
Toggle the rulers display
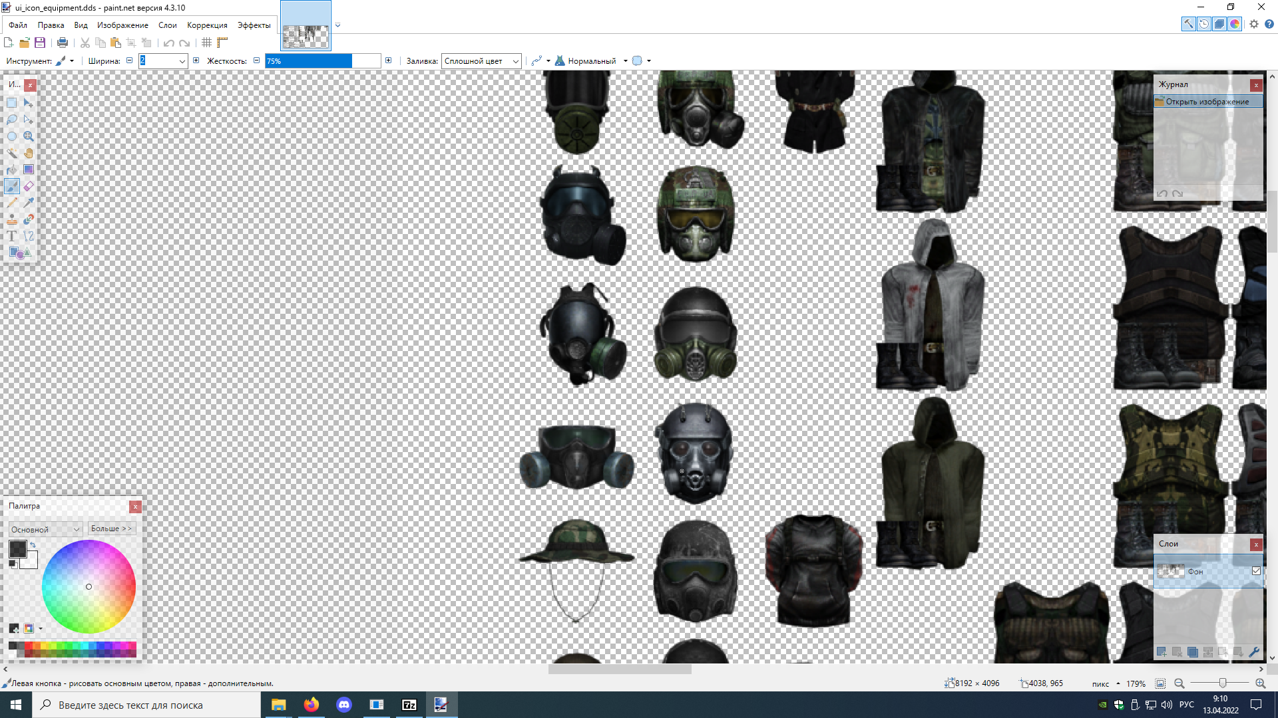222,43
